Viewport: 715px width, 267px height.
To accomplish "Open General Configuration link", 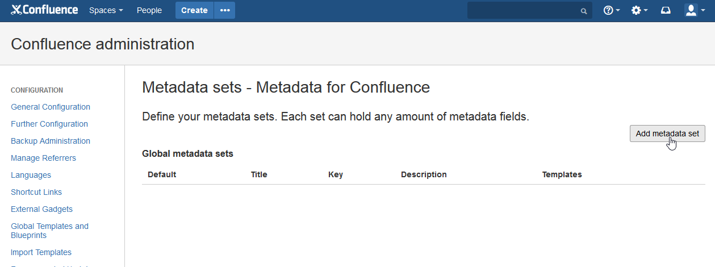I will pos(51,107).
